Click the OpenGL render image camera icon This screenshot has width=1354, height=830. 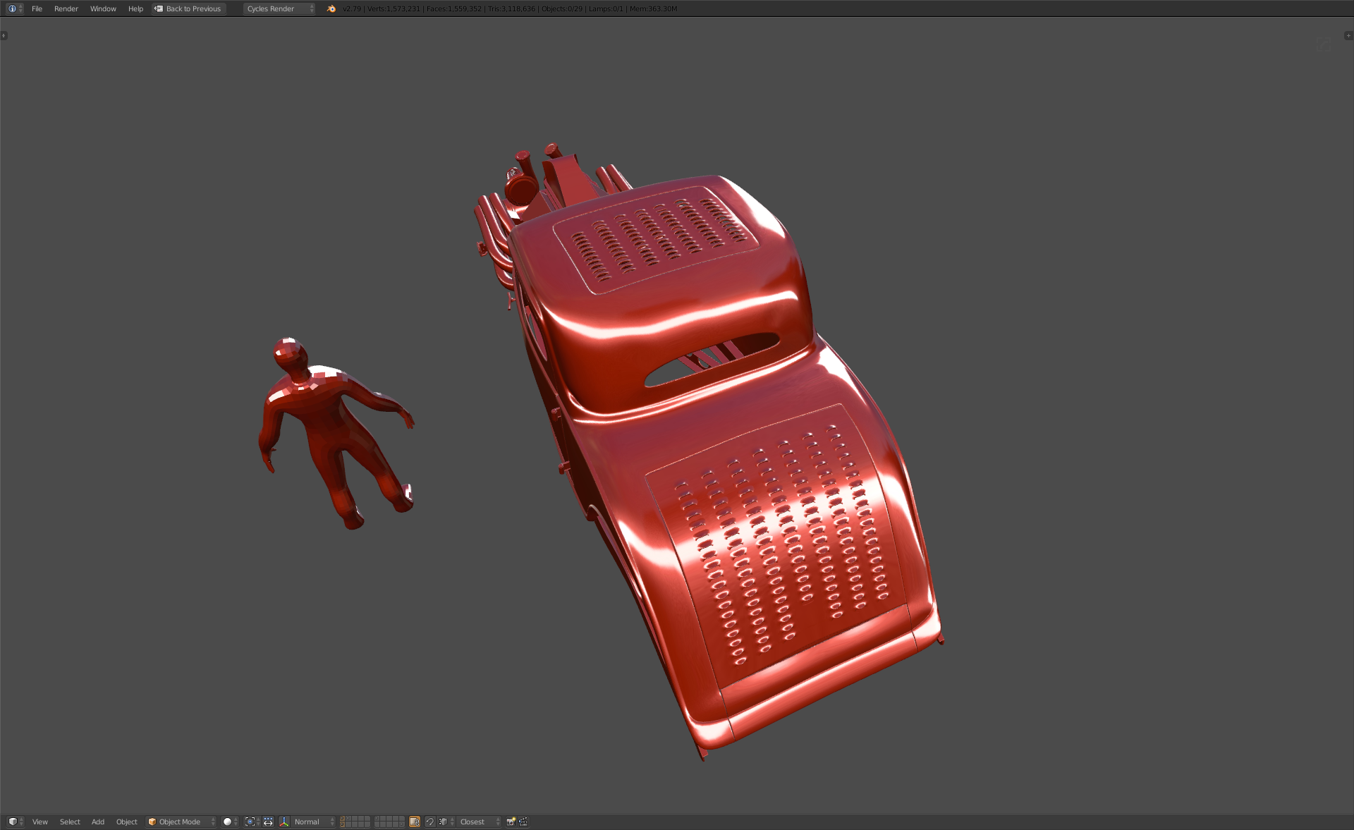(511, 822)
